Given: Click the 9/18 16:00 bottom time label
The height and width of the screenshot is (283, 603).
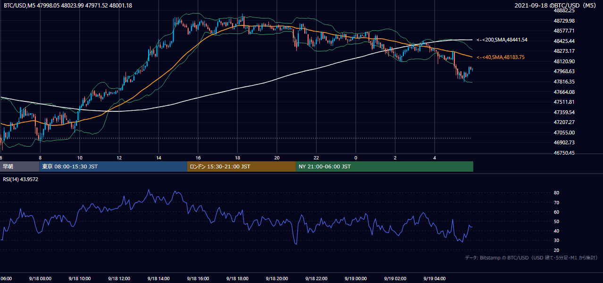Looking at the screenshot, I should point(198,279).
